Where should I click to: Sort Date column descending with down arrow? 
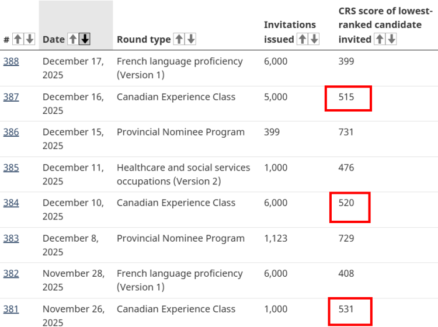(85, 39)
